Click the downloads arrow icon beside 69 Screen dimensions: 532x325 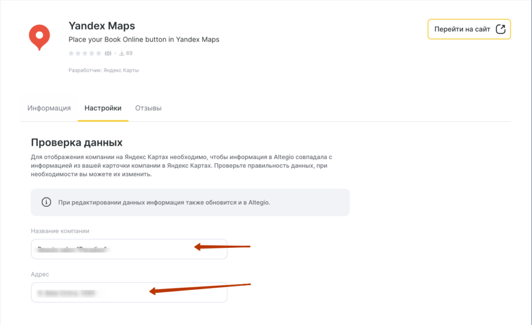(x=121, y=53)
